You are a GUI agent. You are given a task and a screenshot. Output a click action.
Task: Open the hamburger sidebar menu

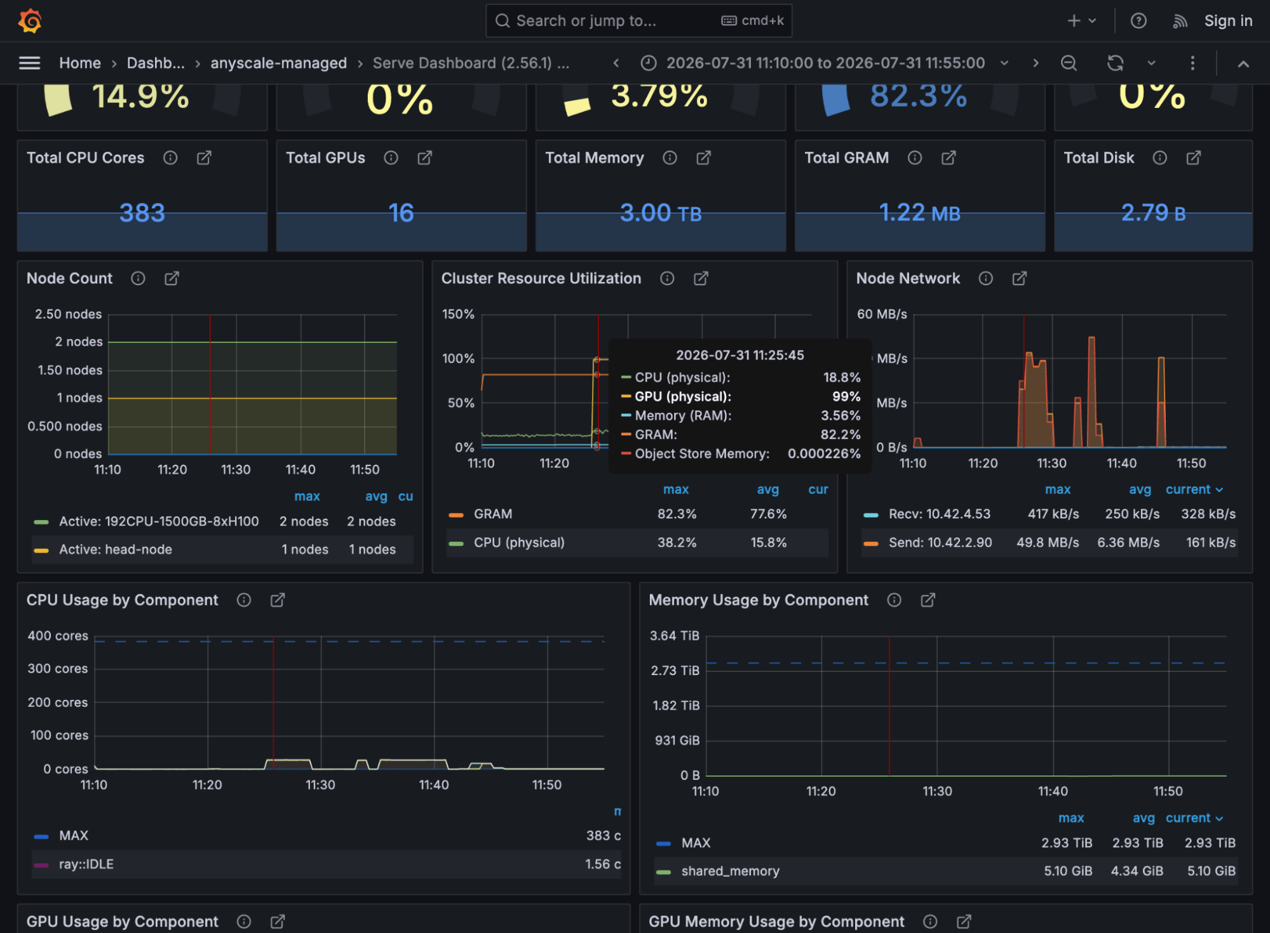pyautogui.click(x=29, y=63)
